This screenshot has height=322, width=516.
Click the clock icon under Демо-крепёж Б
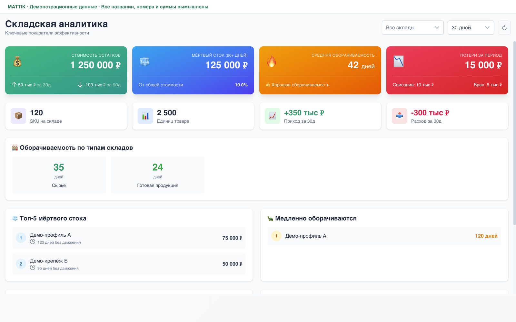33,268
